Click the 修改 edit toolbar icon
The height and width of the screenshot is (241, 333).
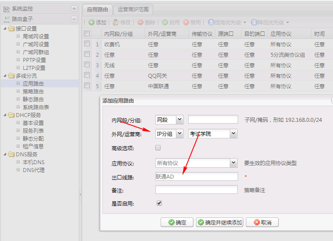pyautogui.click(x=116, y=22)
